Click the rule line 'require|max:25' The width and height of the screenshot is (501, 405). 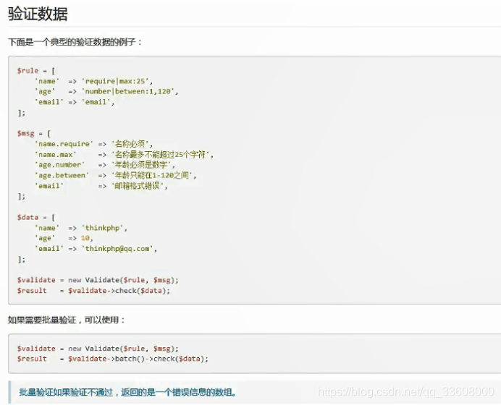coord(94,81)
